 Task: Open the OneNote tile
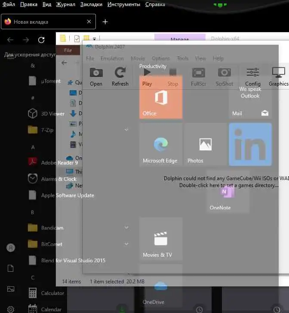228,191
